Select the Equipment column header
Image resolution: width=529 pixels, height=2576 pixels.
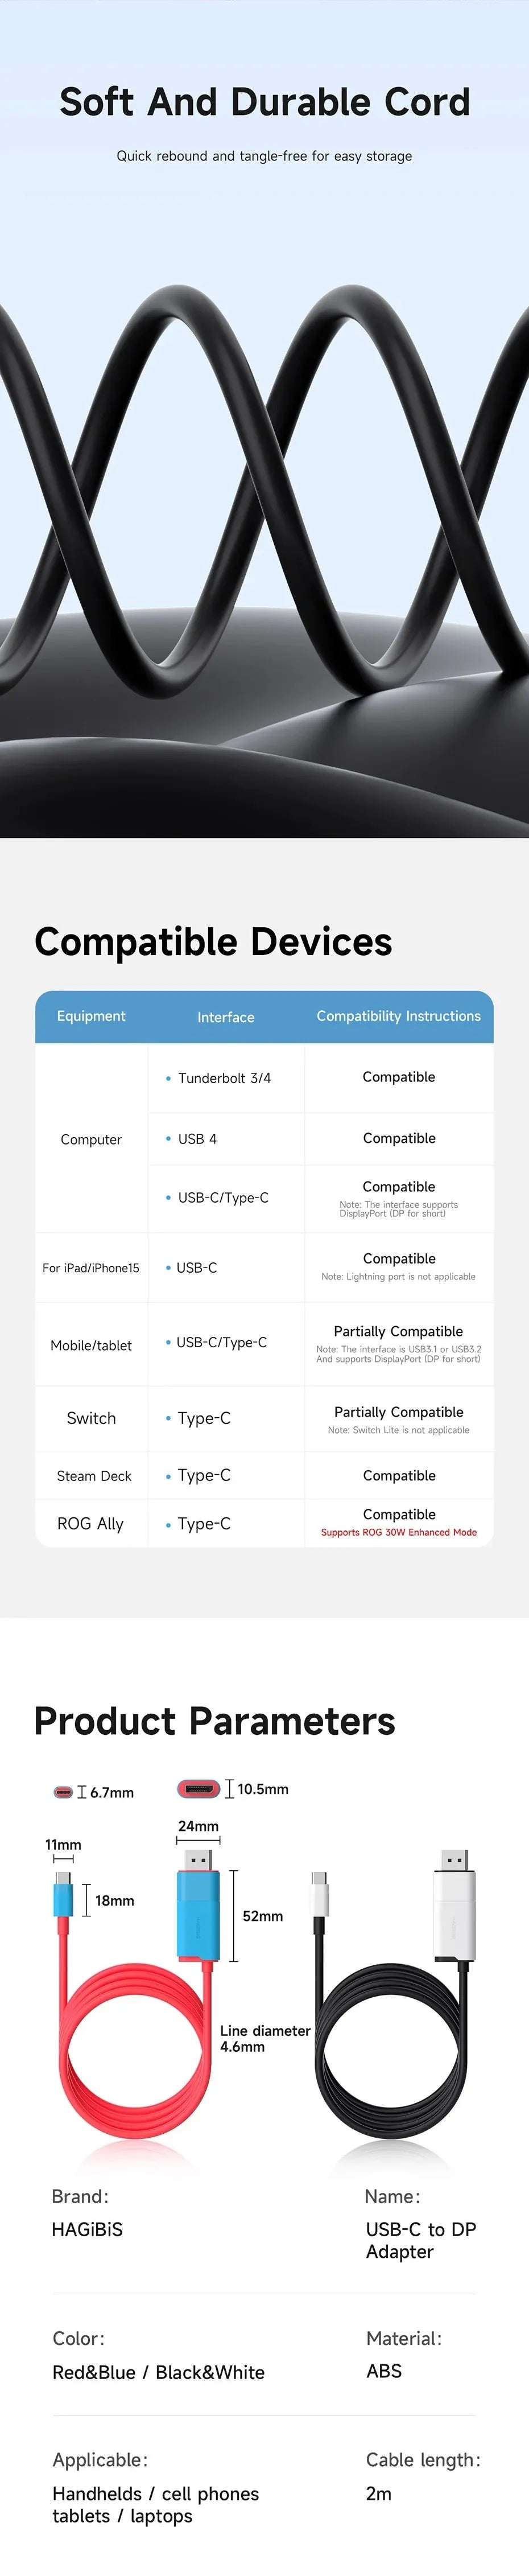tap(91, 1016)
